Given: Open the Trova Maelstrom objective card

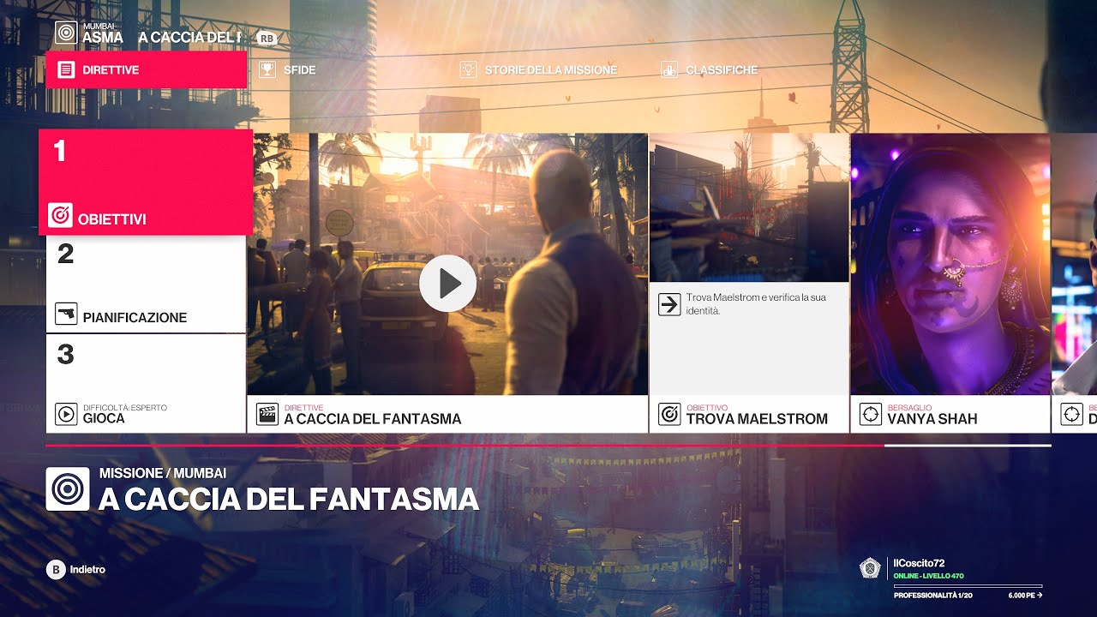Looking at the screenshot, I should click(749, 283).
